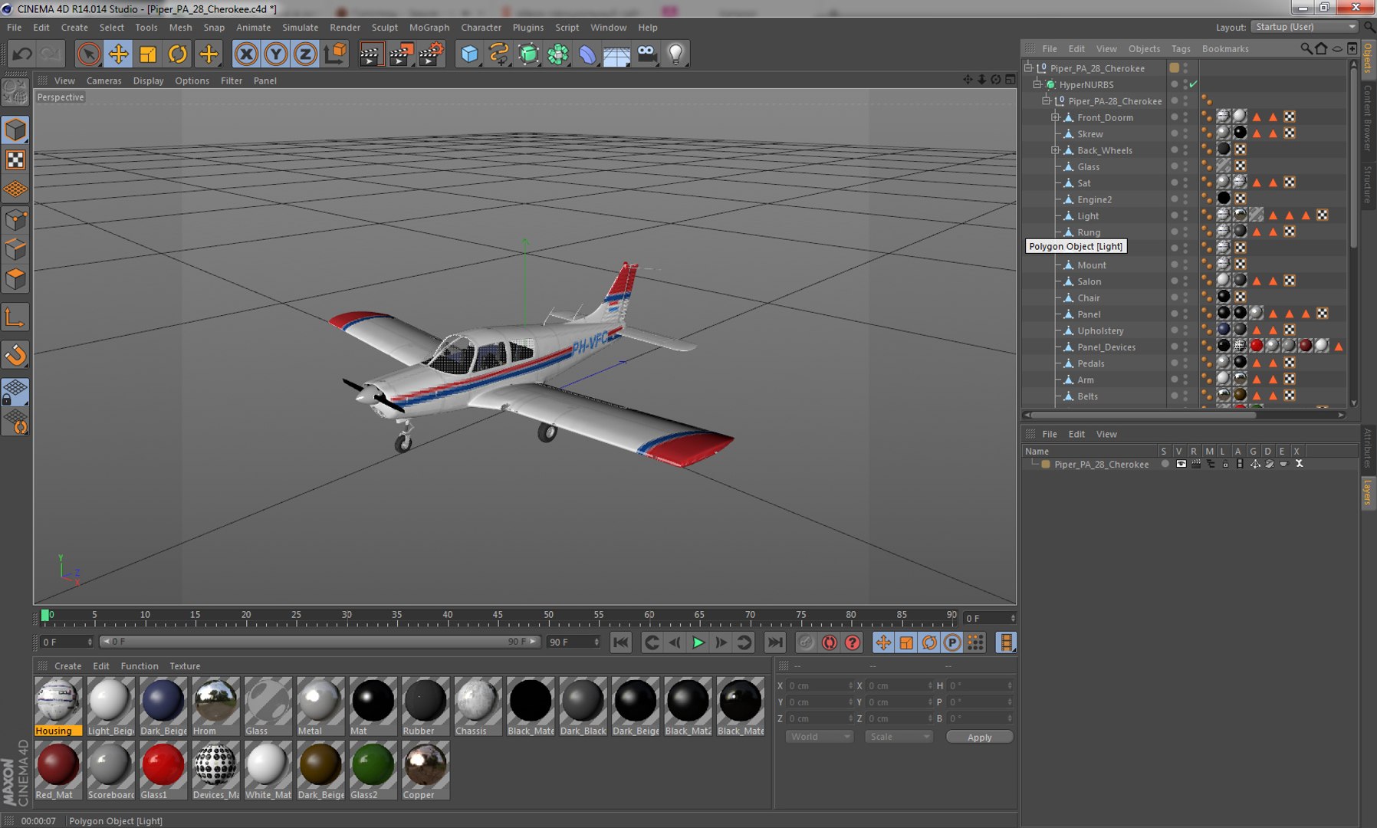Open the Object Manager Tags menu
Screen dimensions: 1377x828
click(1181, 48)
